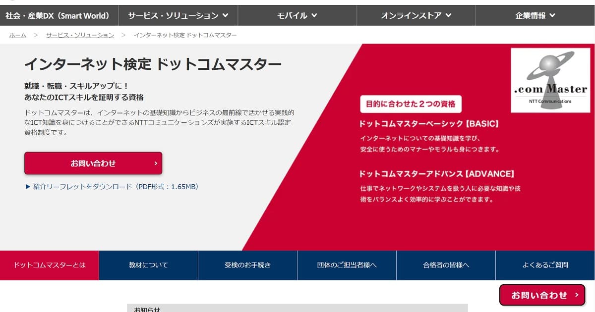The image size is (595, 312).
Task: Expand サービス・ソリューション dropdown in top navigation
Action: (x=178, y=15)
